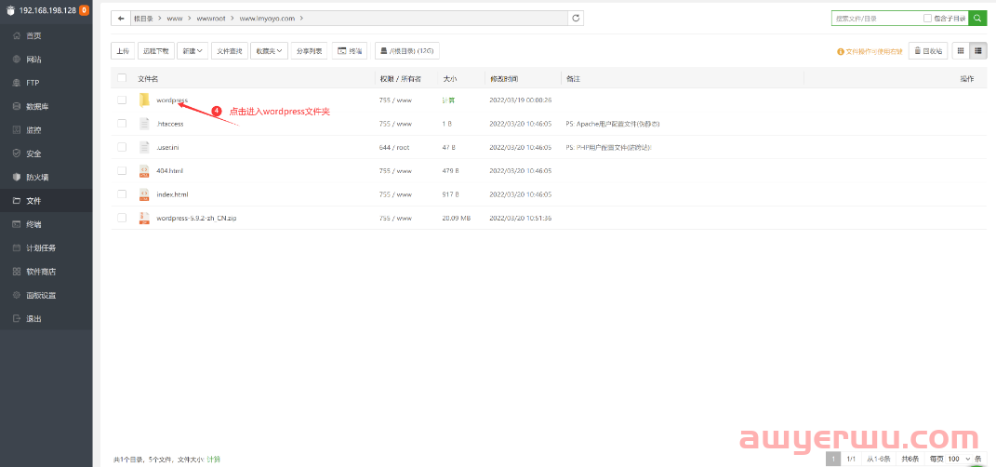Click the 远程下载 remote download button
The height and width of the screenshot is (467, 996).
(156, 51)
